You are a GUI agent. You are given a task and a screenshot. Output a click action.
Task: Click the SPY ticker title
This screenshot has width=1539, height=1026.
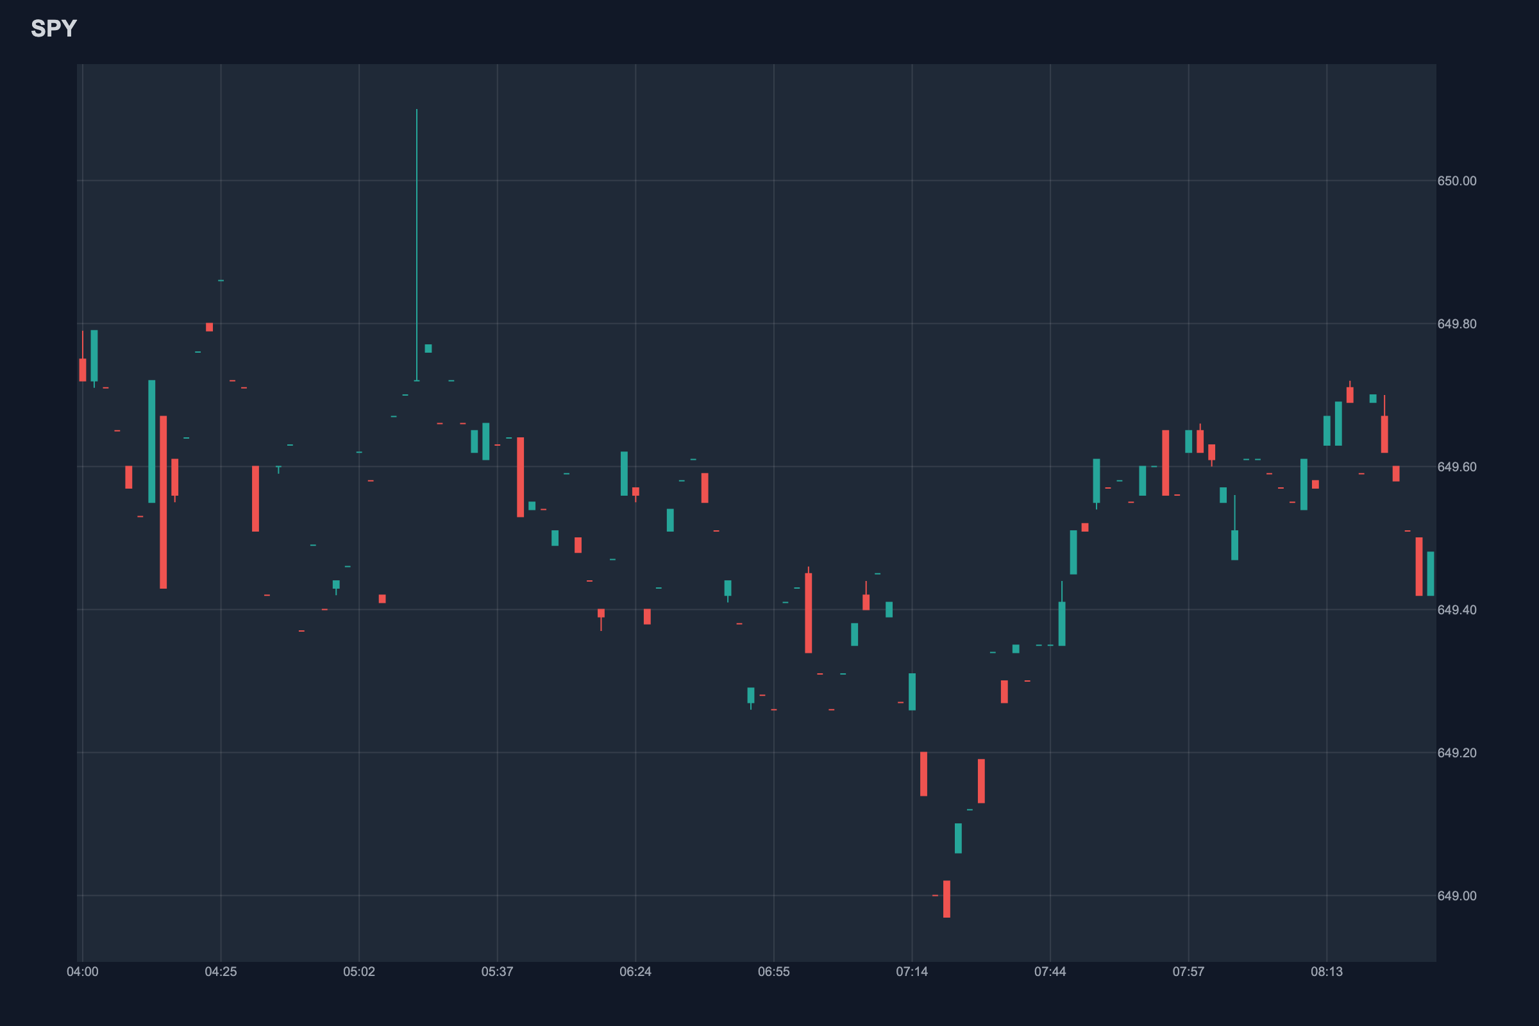[54, 29]
